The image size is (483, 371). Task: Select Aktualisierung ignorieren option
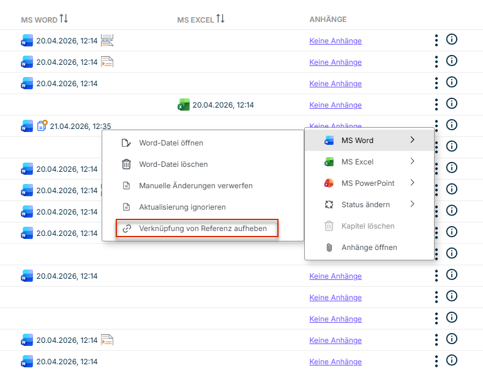click(x=182, y=207)
